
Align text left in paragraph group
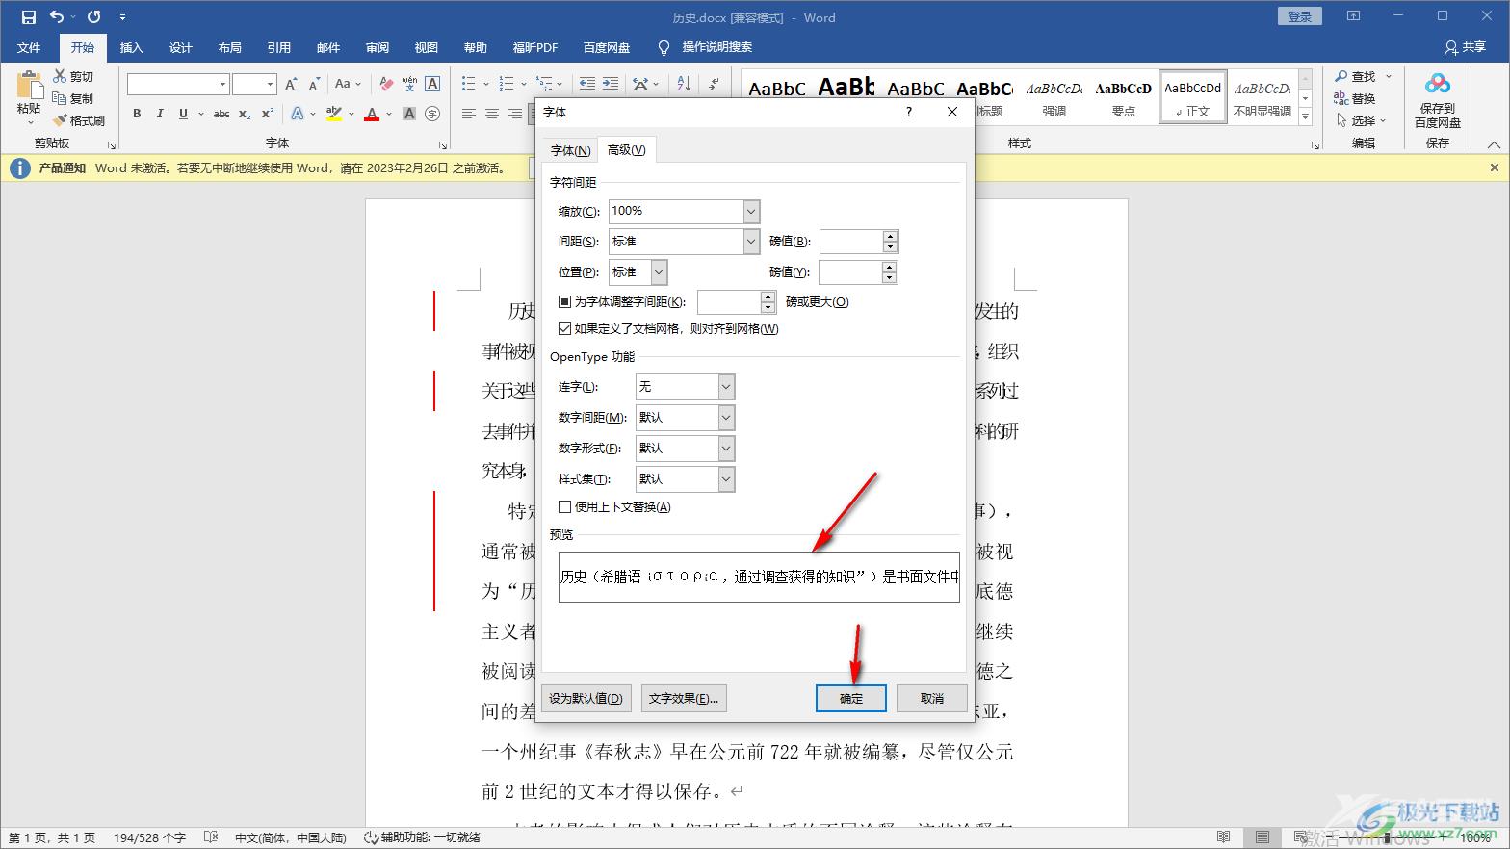point(469,114)
